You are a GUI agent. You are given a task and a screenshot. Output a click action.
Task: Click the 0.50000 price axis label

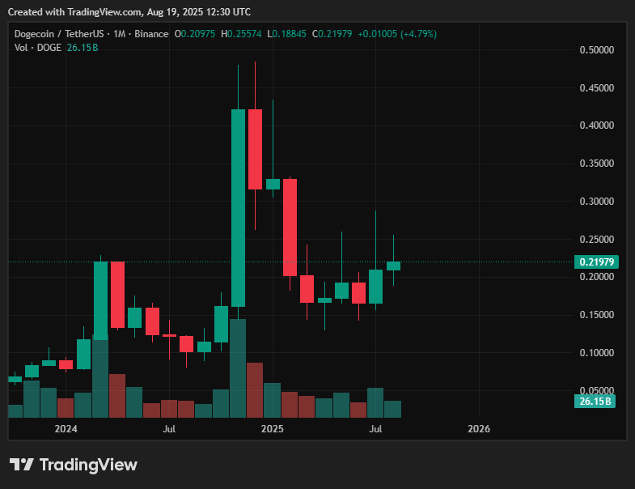point(596,50)
